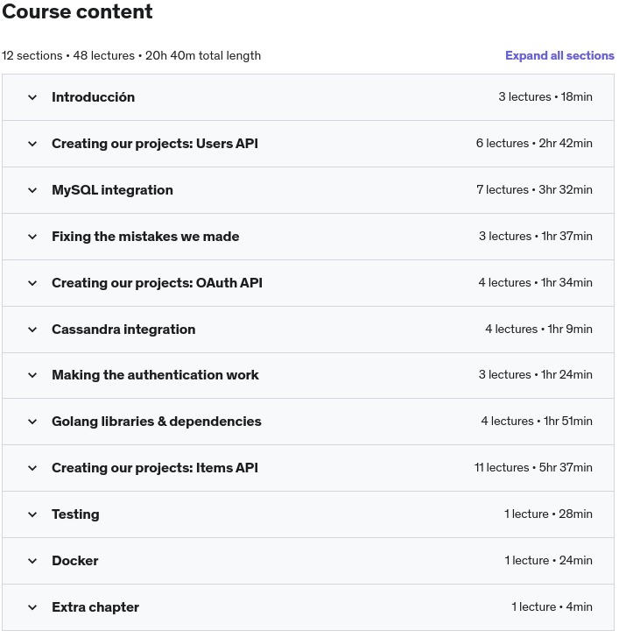Click chevron beside Making the authentication work
This screenshot has width=619, height=638.
32,375
